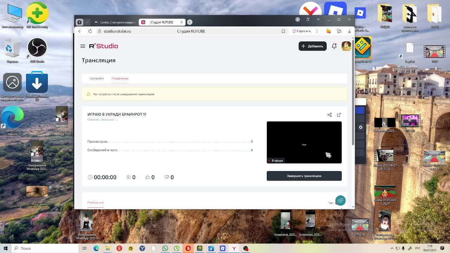450x253 pixels.
Task: Open the stream in a new window icon
Action: pos(339,115)
